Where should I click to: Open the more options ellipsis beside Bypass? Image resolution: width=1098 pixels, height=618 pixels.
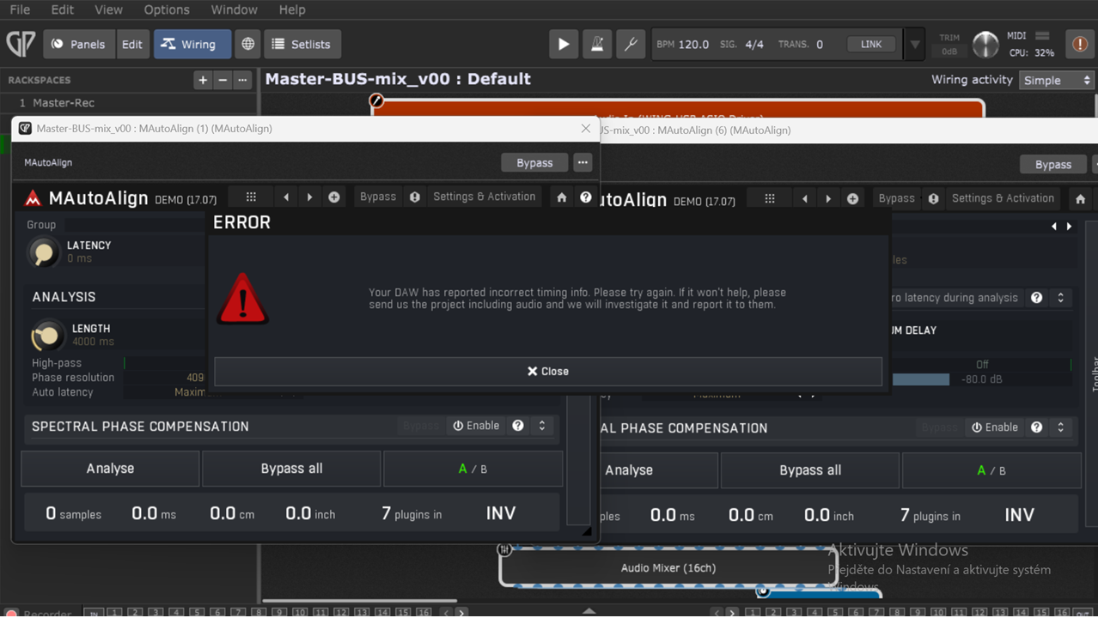click(x=583, y=163)
